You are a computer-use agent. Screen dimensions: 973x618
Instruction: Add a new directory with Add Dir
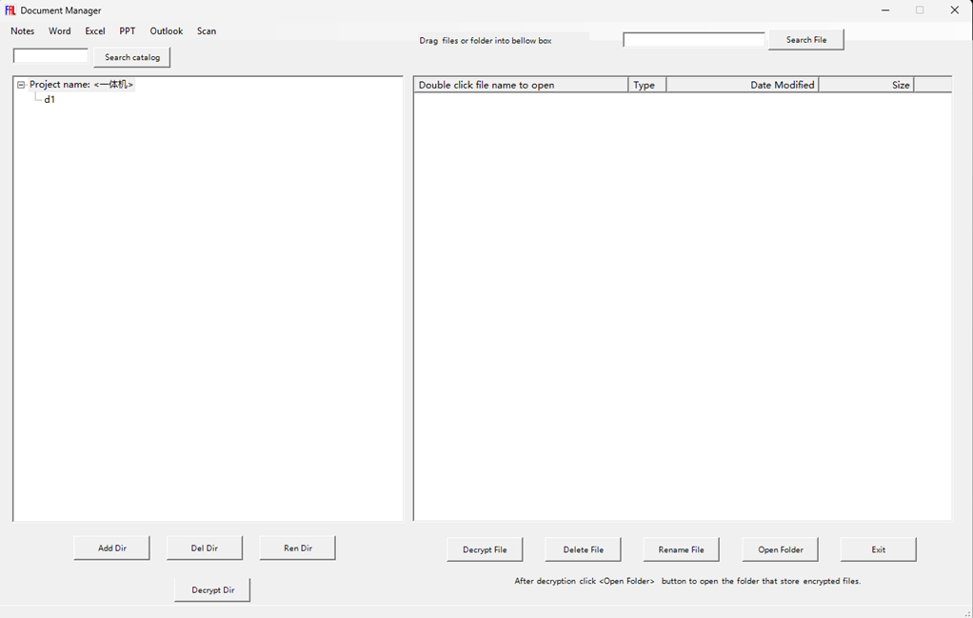111,548
